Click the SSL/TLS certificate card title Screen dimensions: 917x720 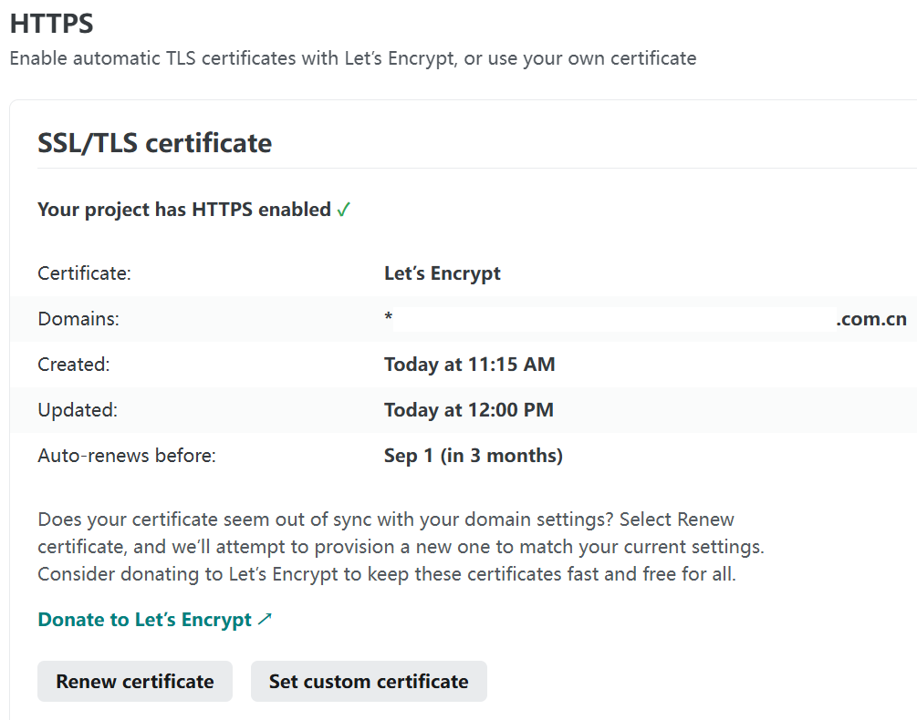[153, 142]
